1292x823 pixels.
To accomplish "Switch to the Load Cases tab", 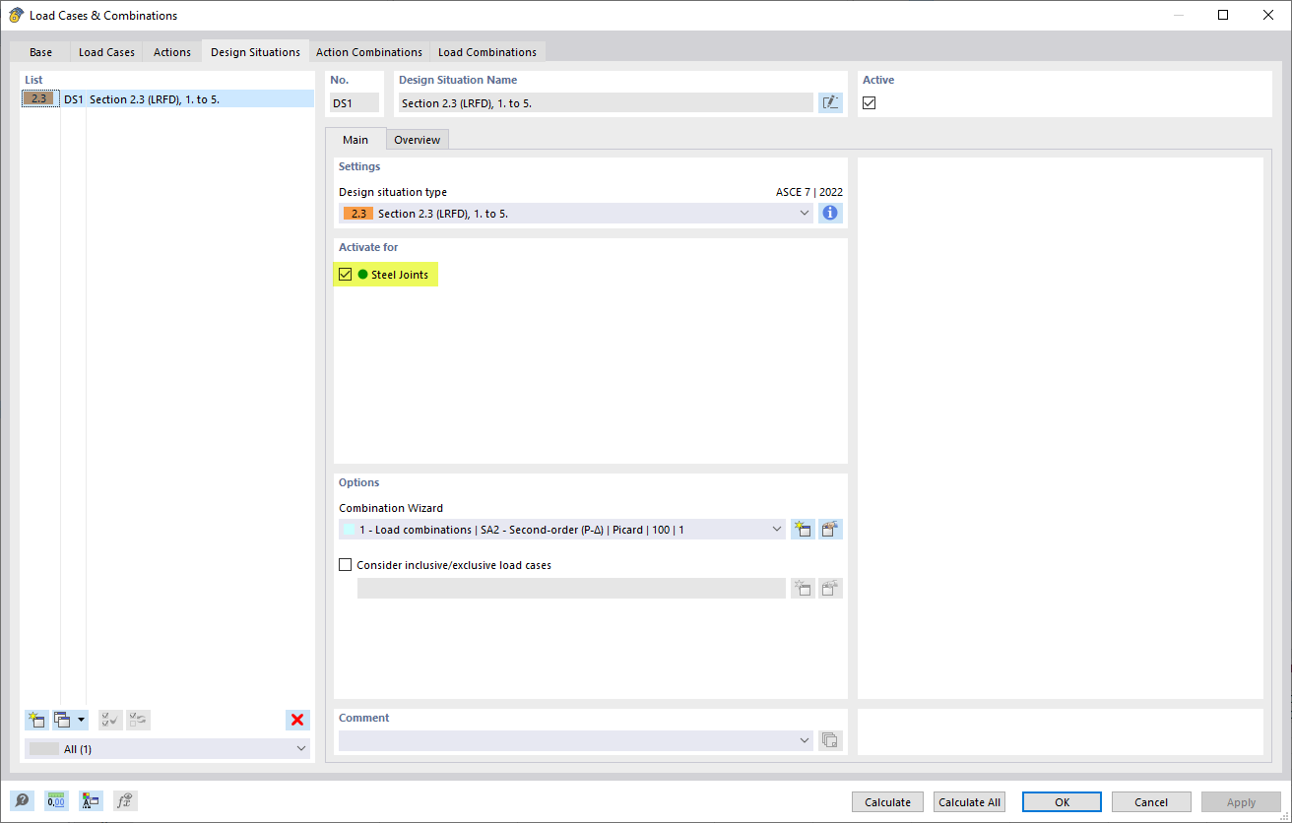I will (x=106, y=52).
